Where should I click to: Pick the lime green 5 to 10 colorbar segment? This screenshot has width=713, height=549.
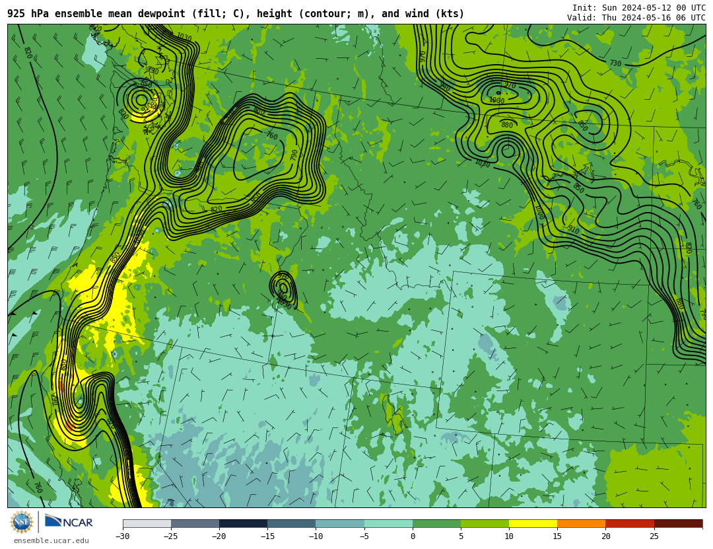(x=485, y=523)
